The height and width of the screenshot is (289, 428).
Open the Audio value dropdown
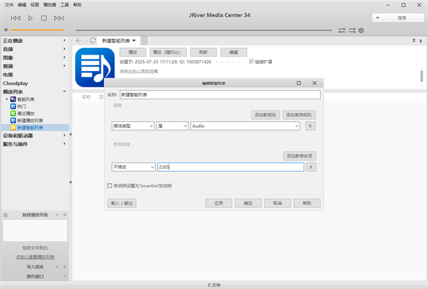pyautogui.click(x=245, y=126)
